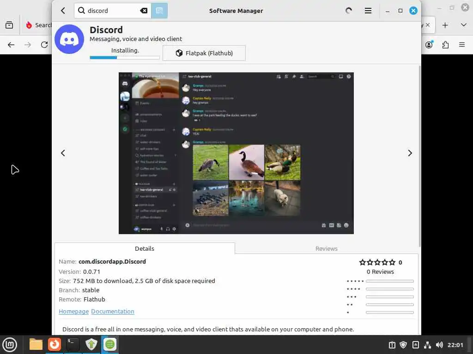Enlarge the Discord screenshot preview
The width and height of the screenshot is (473, 354).
(236, 153)
